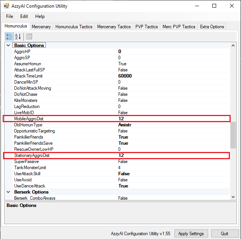
Task: Click the Quit button
Action: 224,234
